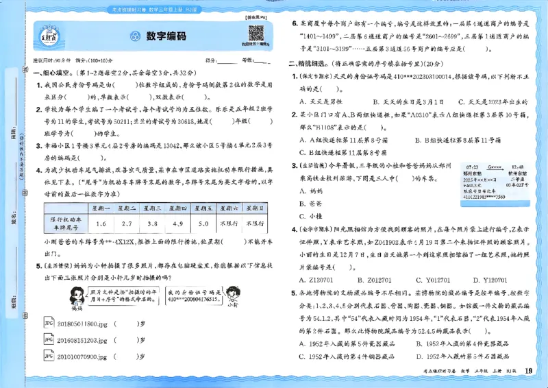Click the answer blank after 201608151203.jpg

(x=126, y=340)
